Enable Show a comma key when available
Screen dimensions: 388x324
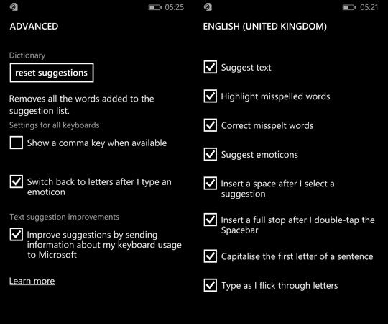coord(17,143)
